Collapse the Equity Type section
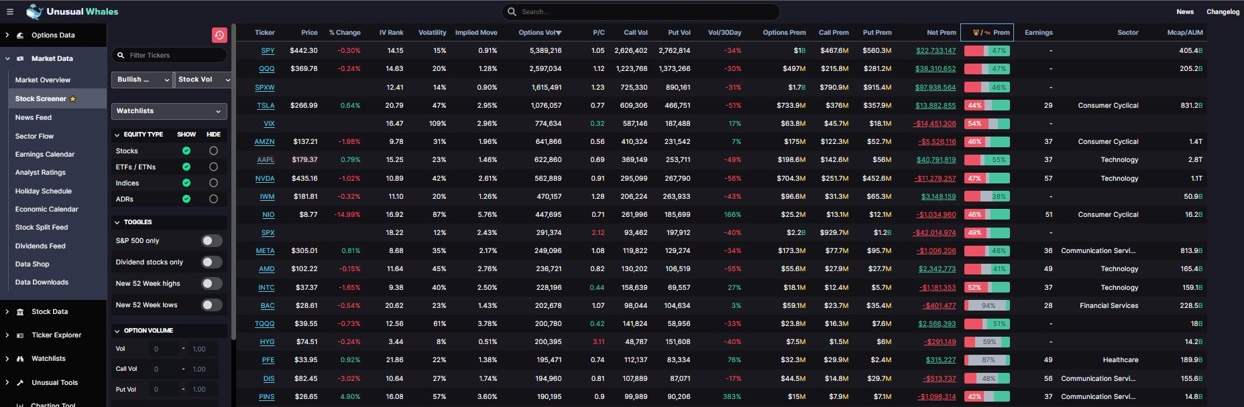Image resolution: width=1244 pixels, height=407 pixels. [x=117, y=135]
